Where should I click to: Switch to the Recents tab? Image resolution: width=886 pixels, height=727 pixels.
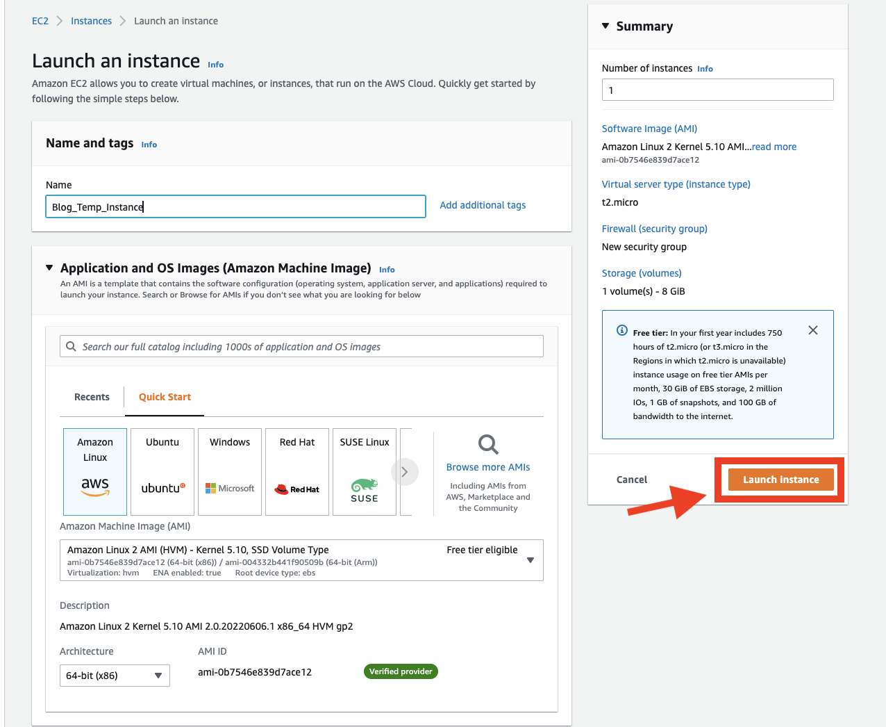91,397
